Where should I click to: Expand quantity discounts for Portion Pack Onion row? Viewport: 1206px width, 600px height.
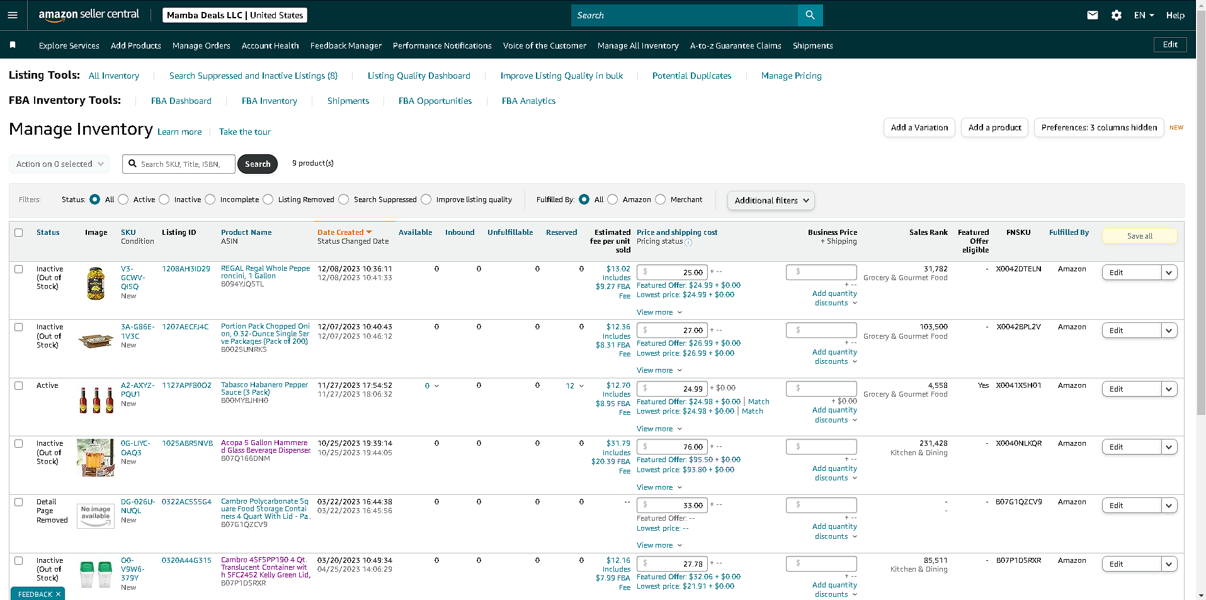pos(834,357)
